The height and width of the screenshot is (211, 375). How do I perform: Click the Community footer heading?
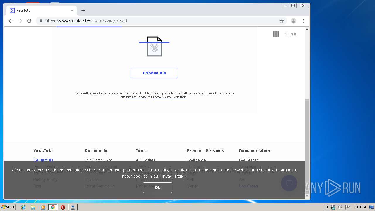pyautogui.click(x=96, y=151)
